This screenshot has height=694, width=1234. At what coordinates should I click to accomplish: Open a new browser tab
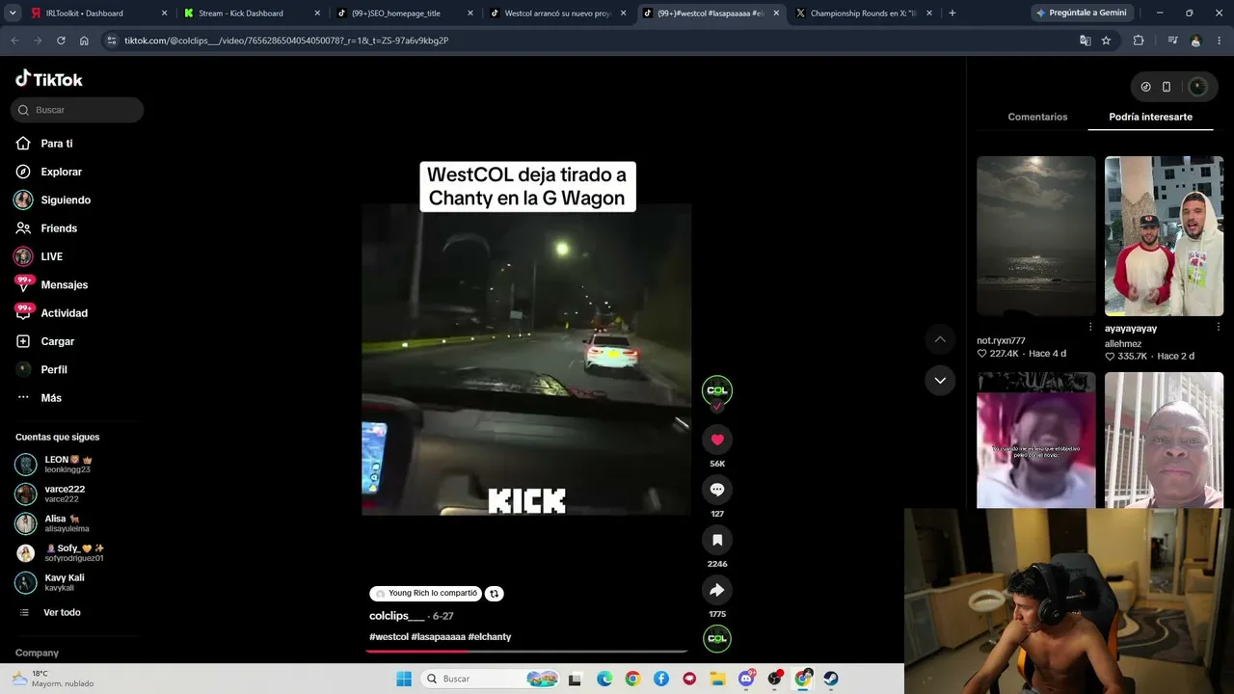pos(952,13)
